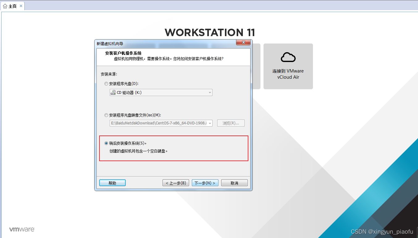Click the Help (帮助) button
Image resolution: width=418 pixels, height=238 pixels.
(112, 183)
